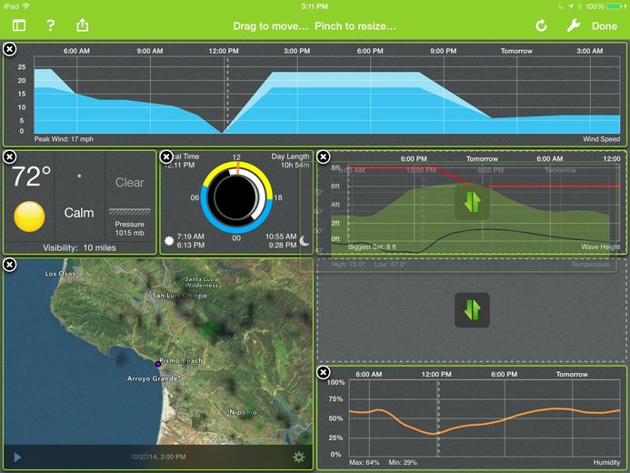Tap swap arrows in empty placeholder
Image resolution: width=630 pixels, height=473 pixels.
[472, 310]
